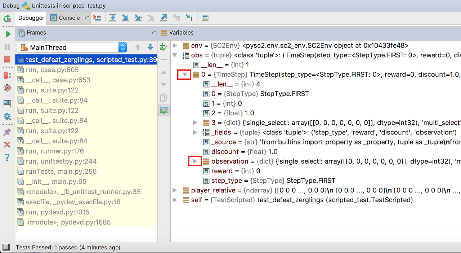Expand the player_relative ndarray node
The image size is (461, 253).
[175, 190]
